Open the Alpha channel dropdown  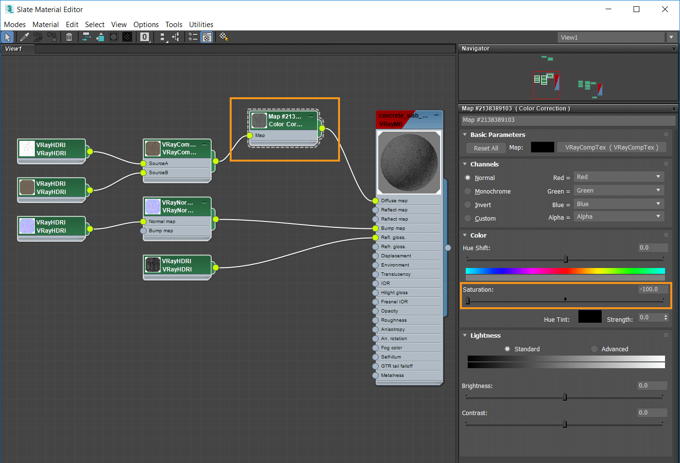[x=619, y=217]
